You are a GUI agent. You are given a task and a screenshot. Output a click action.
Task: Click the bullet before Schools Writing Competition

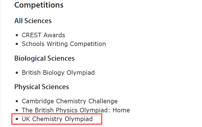click(x=17, y=44)
